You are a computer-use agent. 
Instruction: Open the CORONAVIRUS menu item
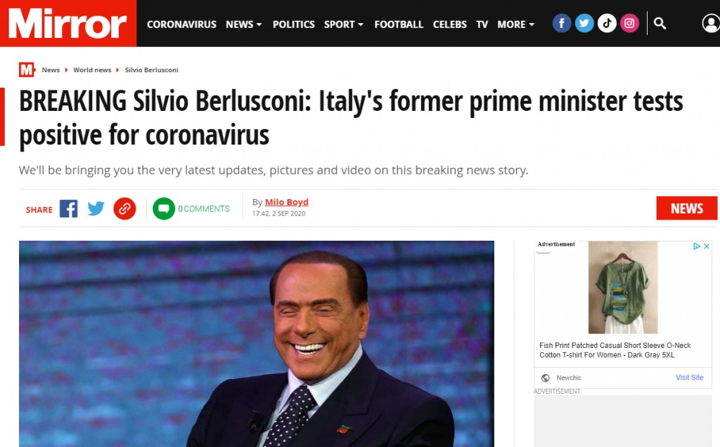[181, 25]
